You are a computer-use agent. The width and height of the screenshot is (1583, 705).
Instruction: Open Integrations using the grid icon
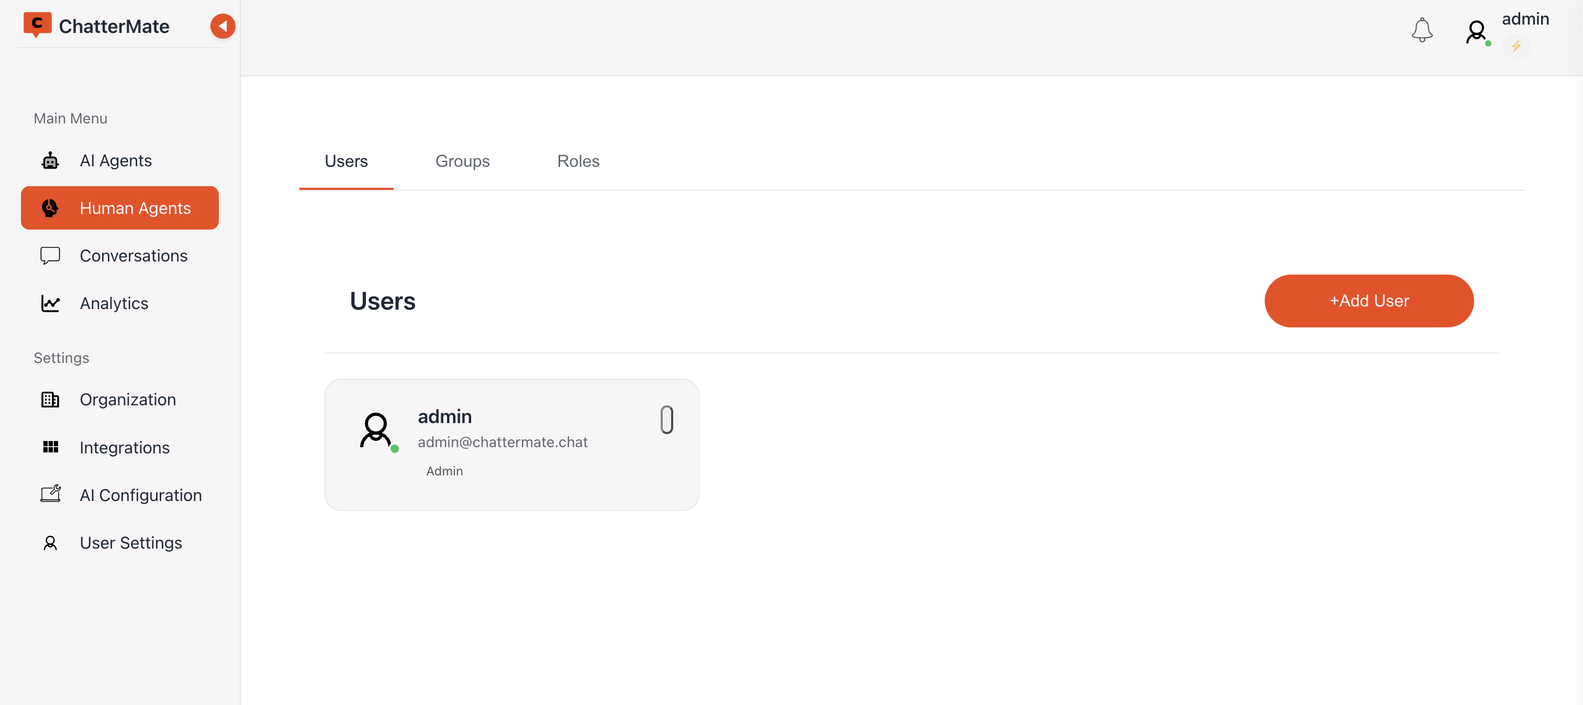pyautogui.click(x=50, y=447)
